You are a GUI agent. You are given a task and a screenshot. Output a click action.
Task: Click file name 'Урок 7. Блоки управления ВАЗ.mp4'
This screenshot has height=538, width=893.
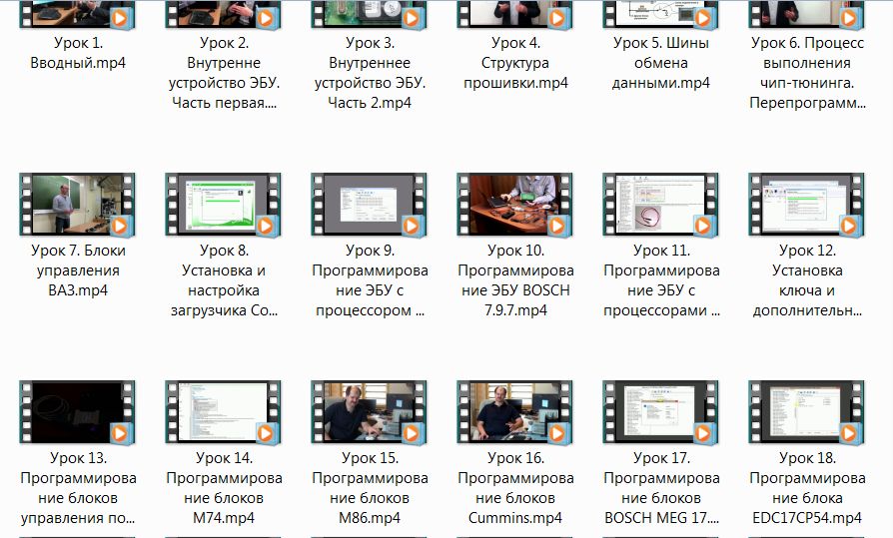78,270
